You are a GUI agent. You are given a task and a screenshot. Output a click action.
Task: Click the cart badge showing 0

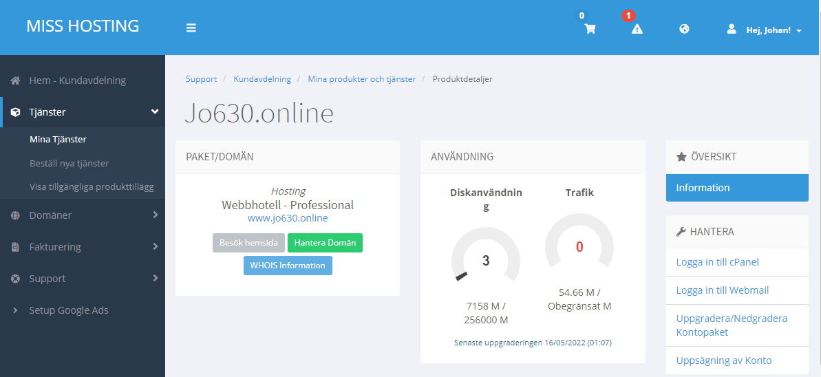tap(582, 16)
